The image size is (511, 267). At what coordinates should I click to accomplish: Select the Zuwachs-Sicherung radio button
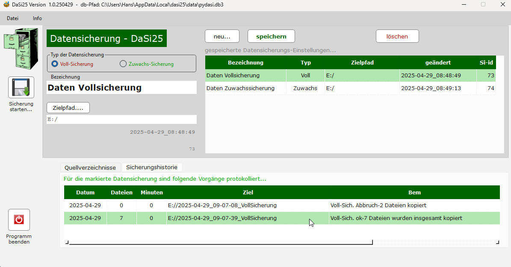123,64
